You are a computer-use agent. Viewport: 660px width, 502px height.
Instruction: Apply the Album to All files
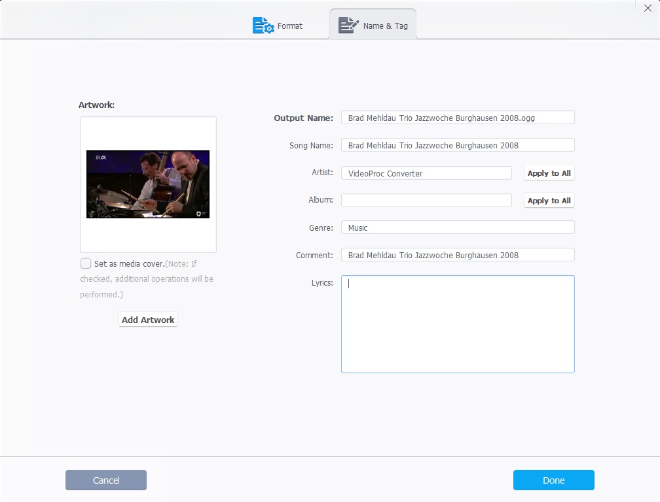(x=549, y=200)
